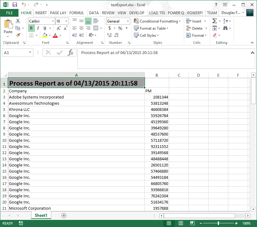Image resolution: width=257 pixels, height=227 pixels.
Task: Open the INSERT ribbon tab
Action: click(x=41, y=13)
